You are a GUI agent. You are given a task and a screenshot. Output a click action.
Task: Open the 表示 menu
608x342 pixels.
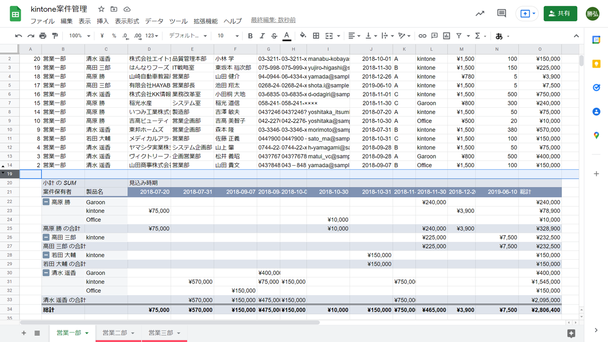pyautogui.click(x=85, y=21)
